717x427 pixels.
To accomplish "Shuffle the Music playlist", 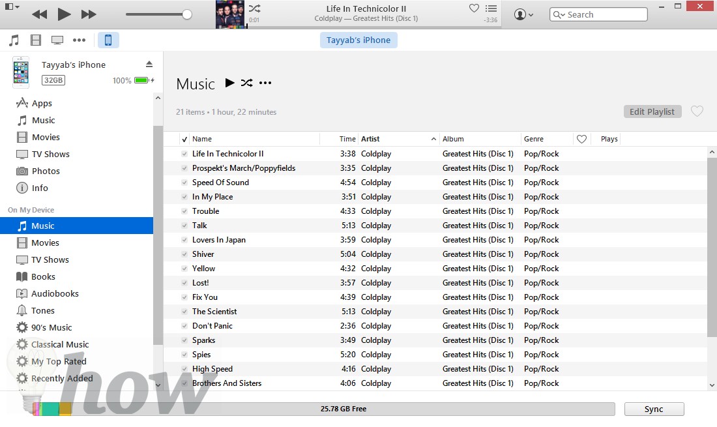I will pyautogui.click(x=247, y=83).
